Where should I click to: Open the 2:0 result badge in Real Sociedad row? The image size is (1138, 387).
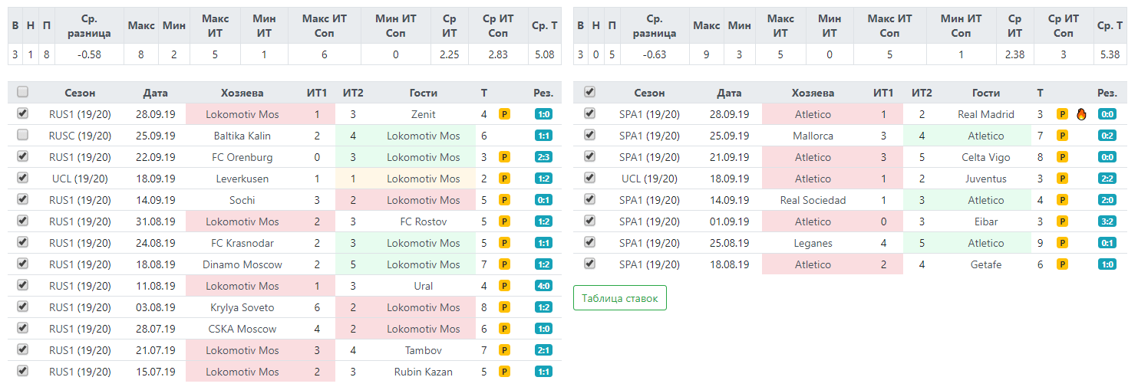(1107, 200)
